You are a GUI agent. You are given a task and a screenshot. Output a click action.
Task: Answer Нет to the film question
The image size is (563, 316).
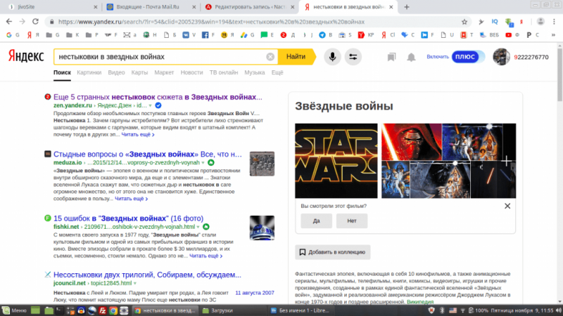(x=352, y=220)
